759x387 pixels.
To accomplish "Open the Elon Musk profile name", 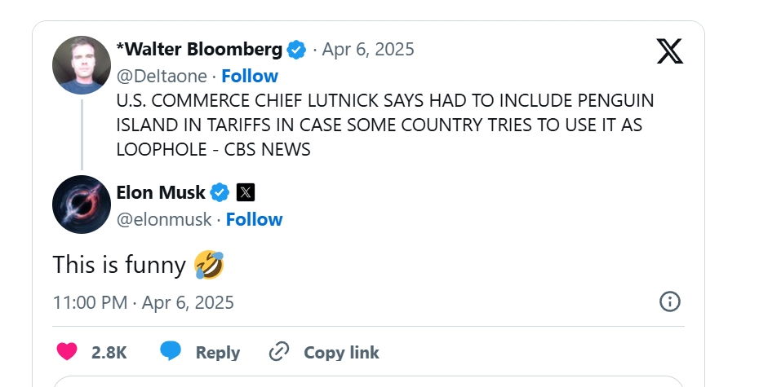I will [x=161, y=193].
